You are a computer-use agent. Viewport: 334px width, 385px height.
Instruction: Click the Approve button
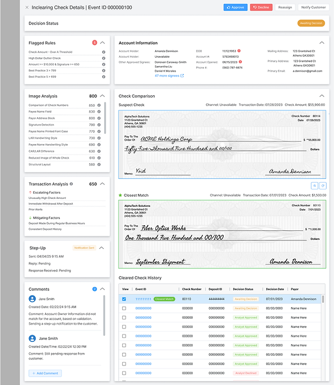coord(235,7)
